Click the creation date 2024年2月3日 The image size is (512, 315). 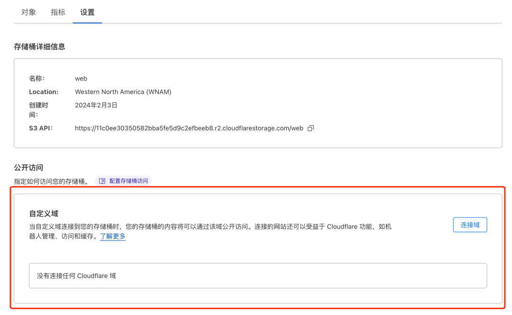point(96,105)
